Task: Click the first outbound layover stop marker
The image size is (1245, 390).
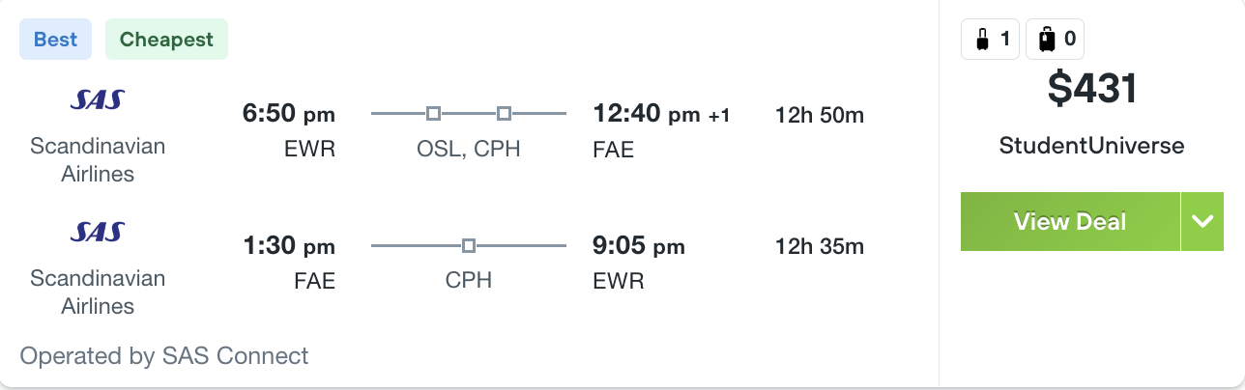Action: [x=433, y=114]
